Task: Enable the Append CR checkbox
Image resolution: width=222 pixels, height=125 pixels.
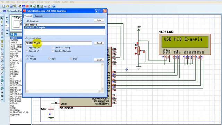Action: [27, 48]
